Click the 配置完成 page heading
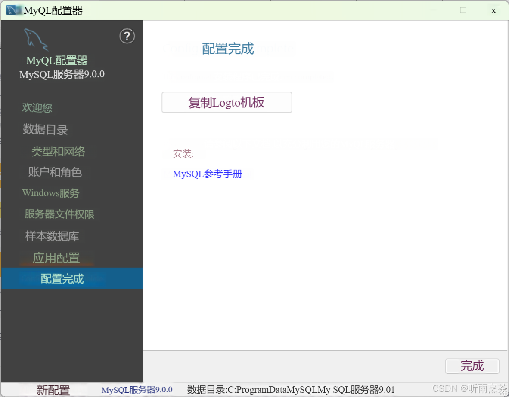The width and height of the screenshot is (509, 397). click(x=228, y=49)
